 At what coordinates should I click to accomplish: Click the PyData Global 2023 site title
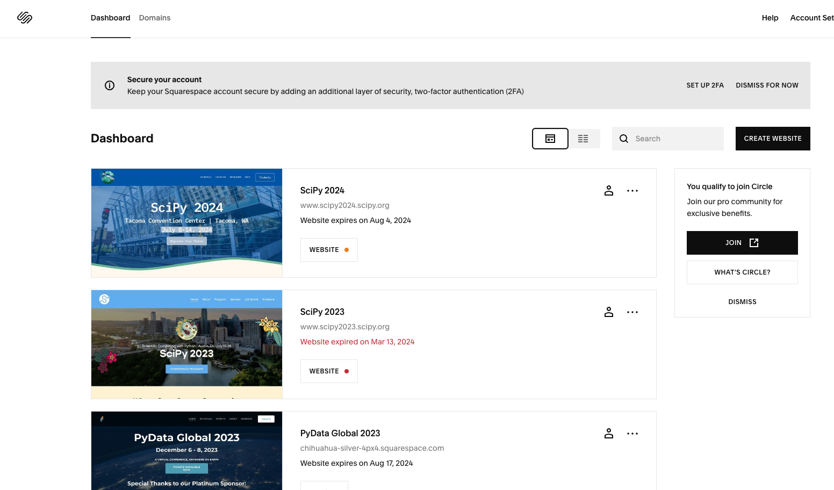tap(340, 434)
